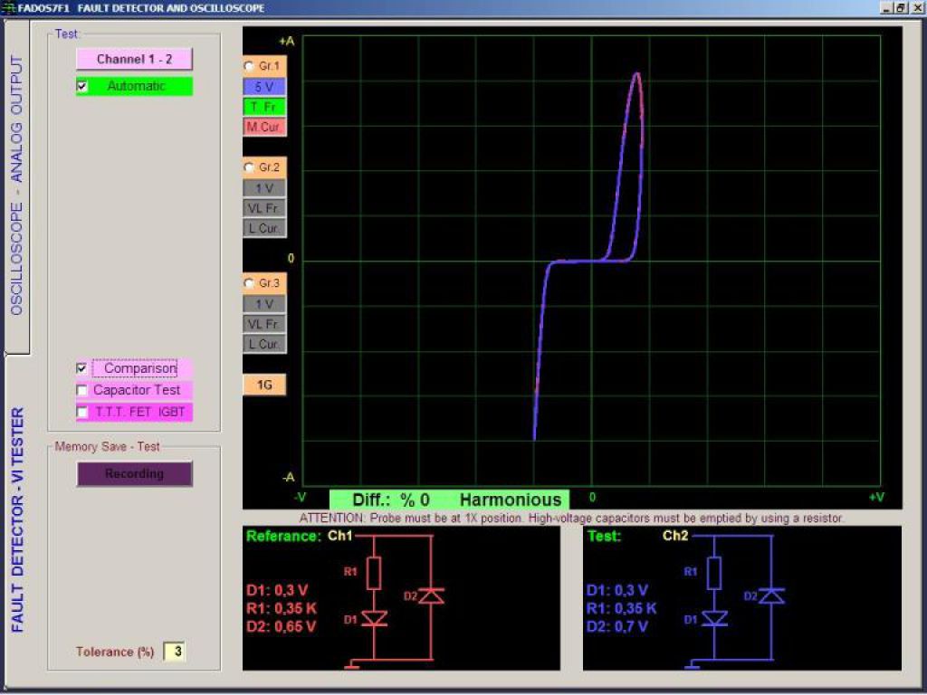The width and height of the screenshot is (927, 695).
Task: Click the Diff.: % 0 Harmonious result bar
Action: 449,500
